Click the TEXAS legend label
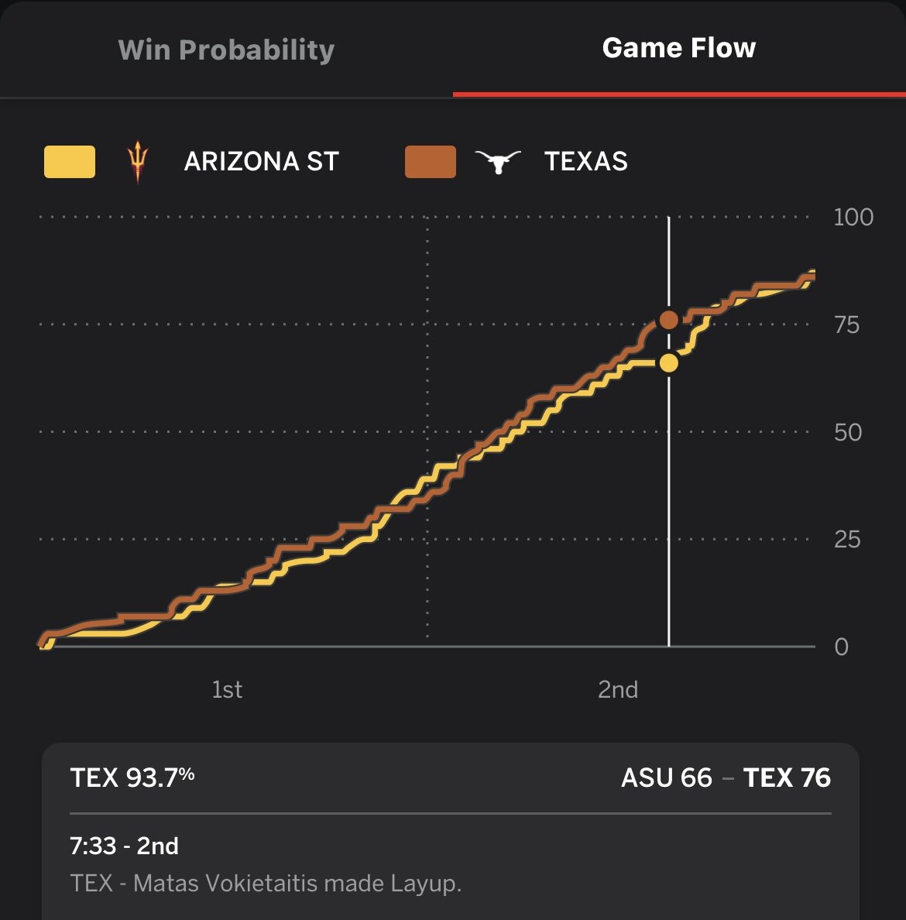906x920 pixels. (586, 161)
